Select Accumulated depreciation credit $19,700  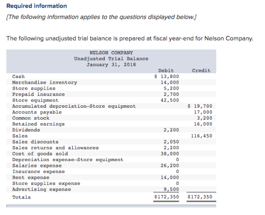tap(200, 106)
